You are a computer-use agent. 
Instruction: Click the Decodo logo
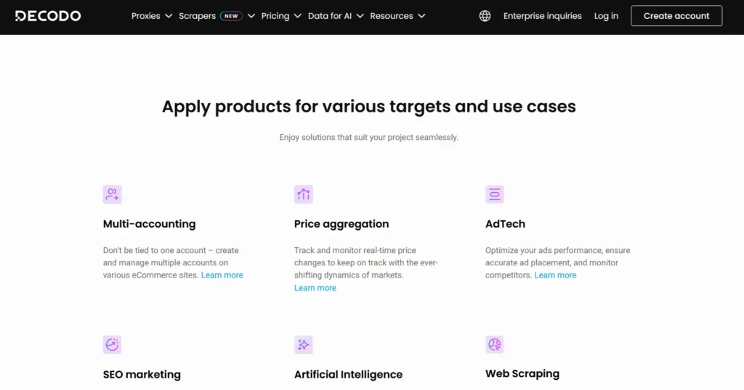(x=48, y=16)
